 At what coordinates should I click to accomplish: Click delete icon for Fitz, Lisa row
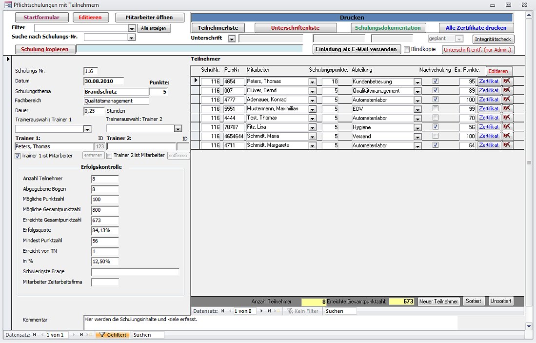click(507, 127)
